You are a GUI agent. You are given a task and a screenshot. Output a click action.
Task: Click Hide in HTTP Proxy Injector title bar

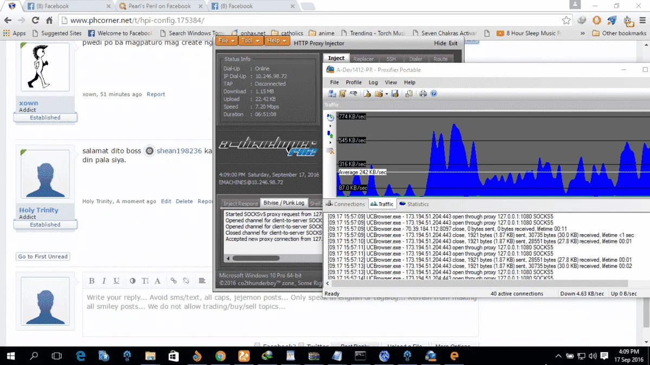click(440, 43)
